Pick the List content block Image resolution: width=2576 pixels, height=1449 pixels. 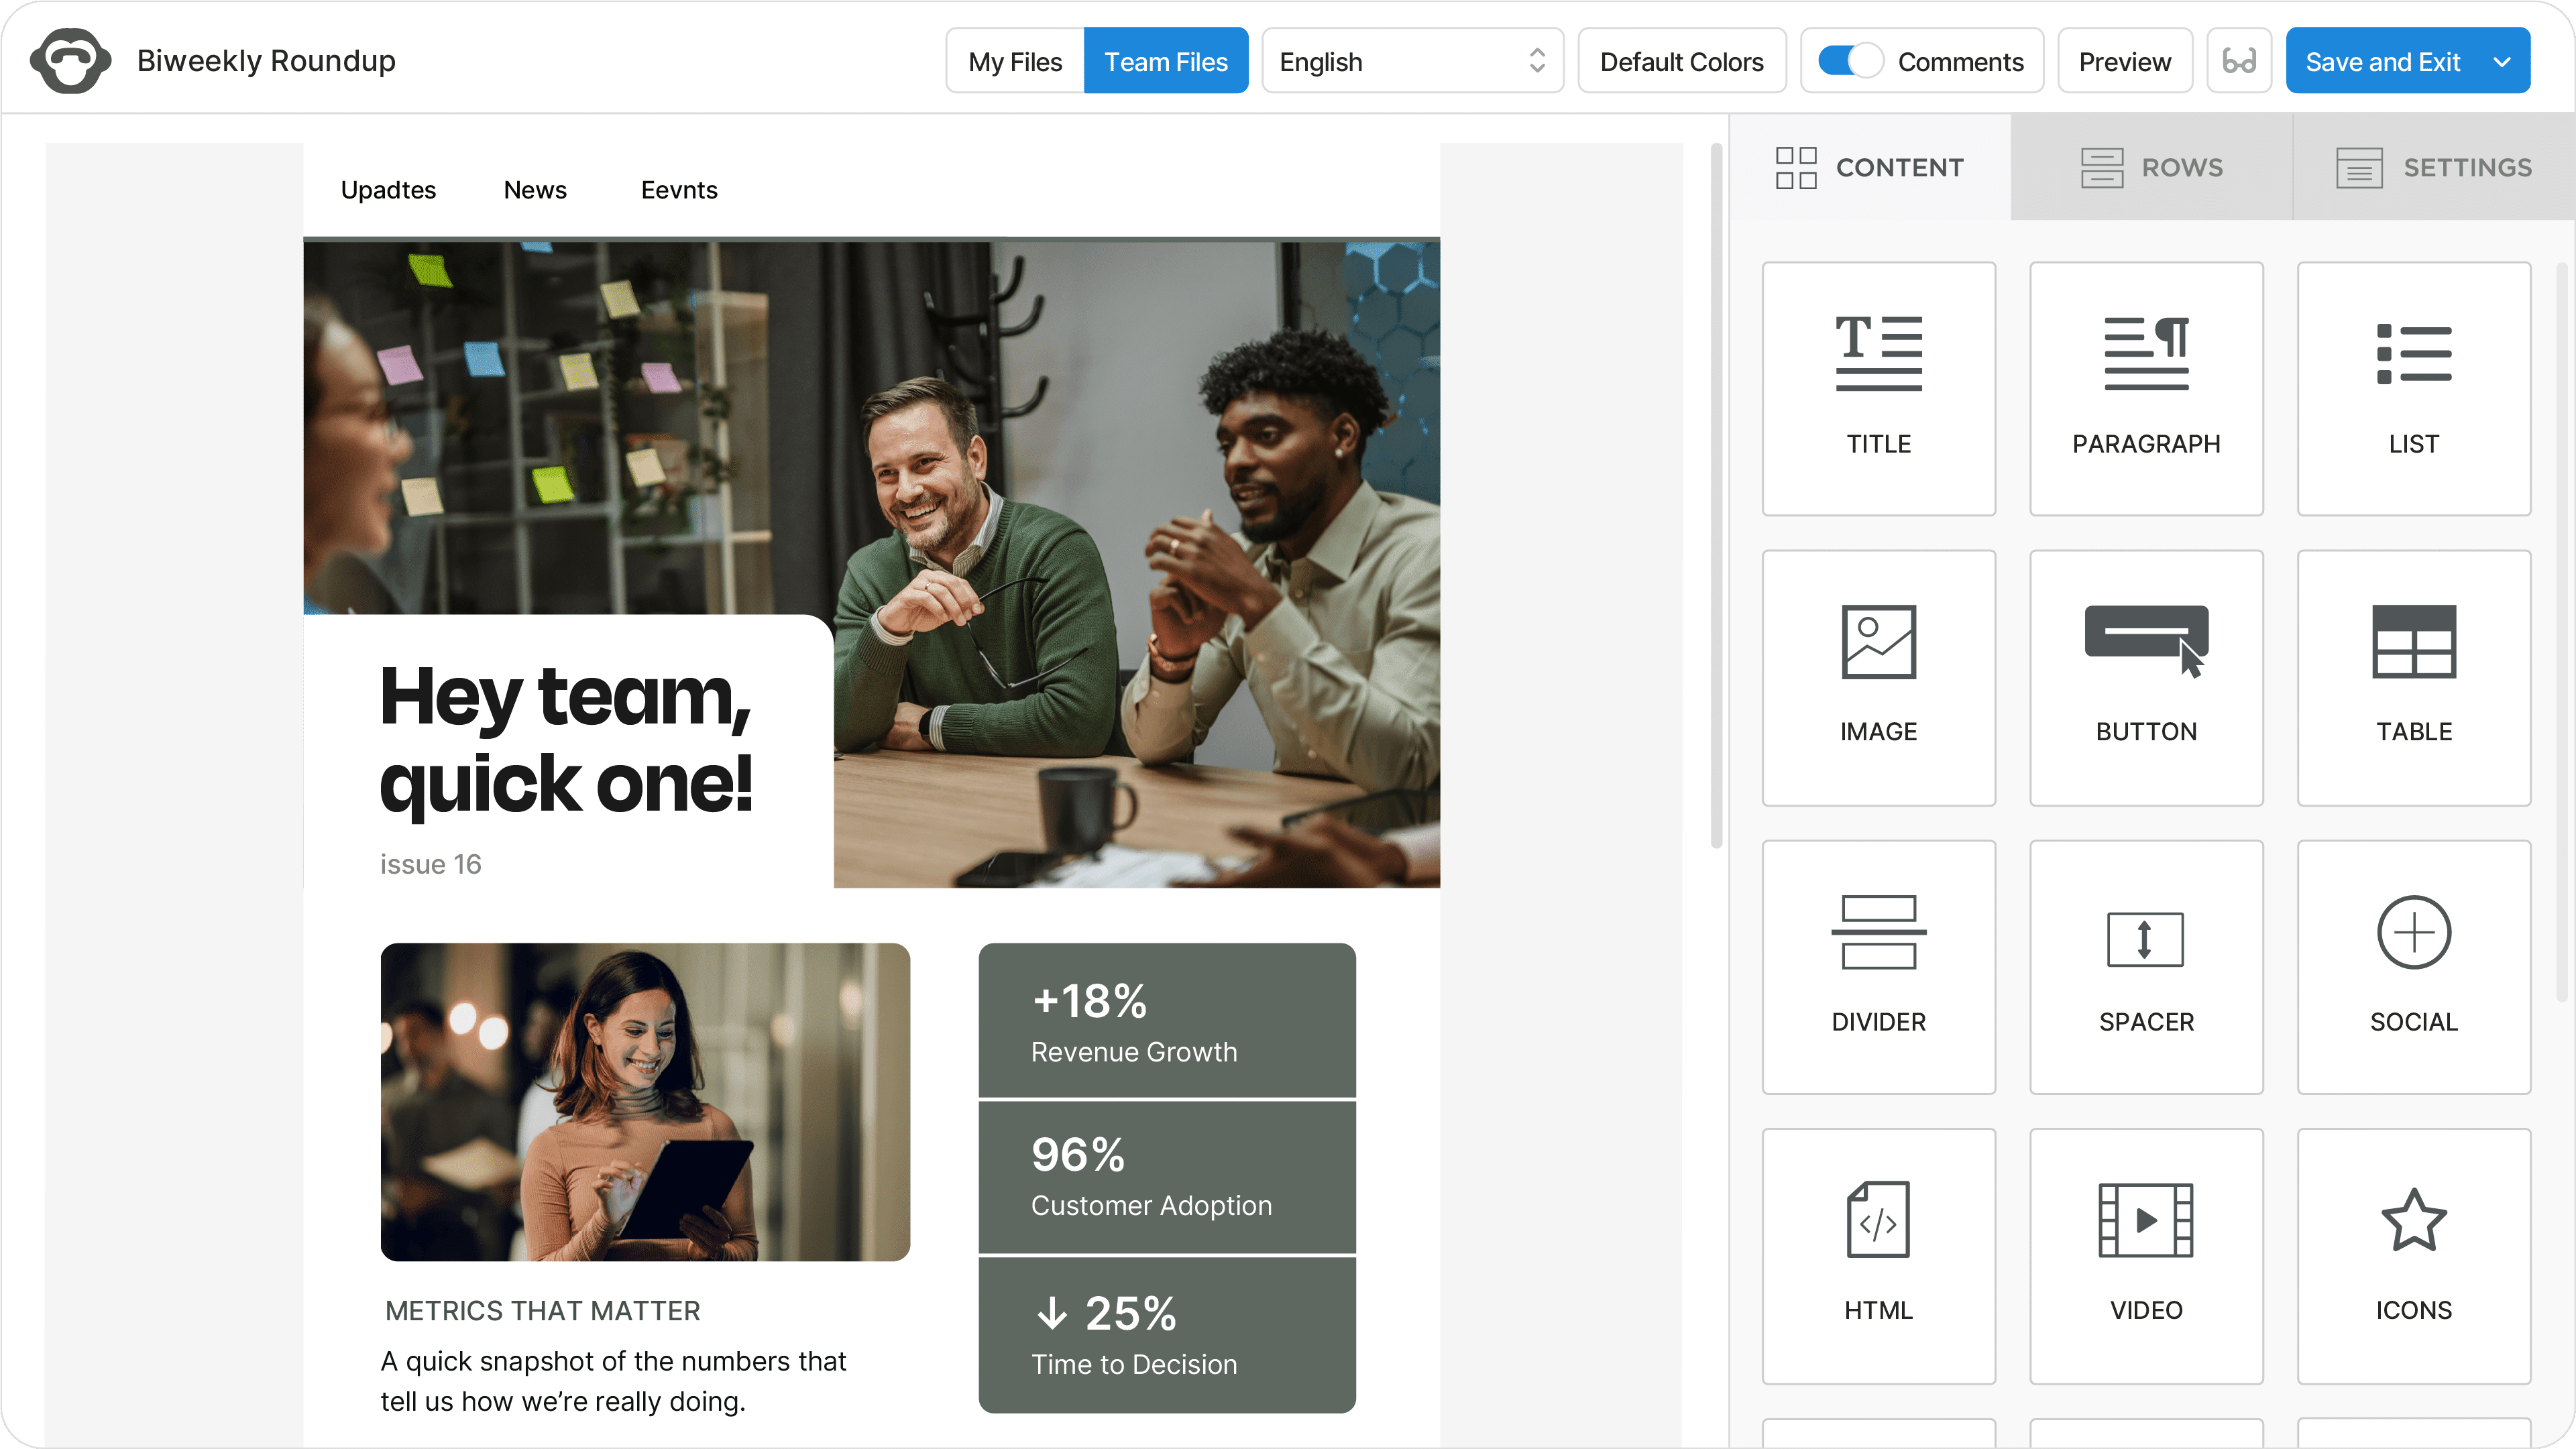2413,388
